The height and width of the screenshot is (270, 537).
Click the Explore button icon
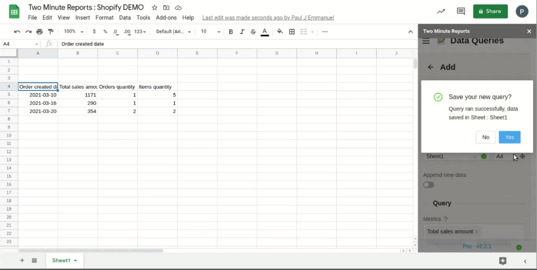503,261
